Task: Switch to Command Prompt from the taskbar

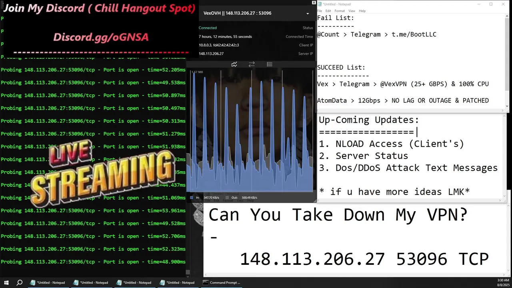Action: (222, 282)
